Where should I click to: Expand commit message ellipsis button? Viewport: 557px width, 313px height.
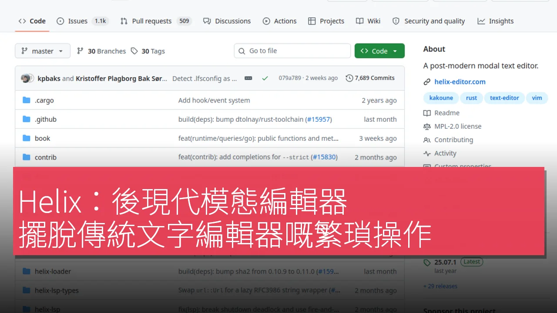tap(248, 78)
